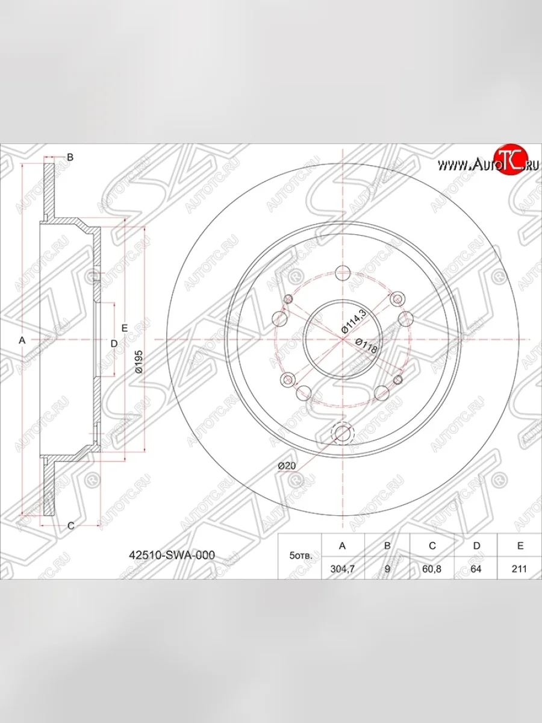542x723 pixels.
Task: Select the Ø118 diameter label
Action: [366, 349]
